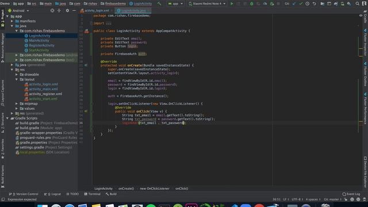
Task: Click Attach Debugger to Android Process icon
Action: [272, 3]
